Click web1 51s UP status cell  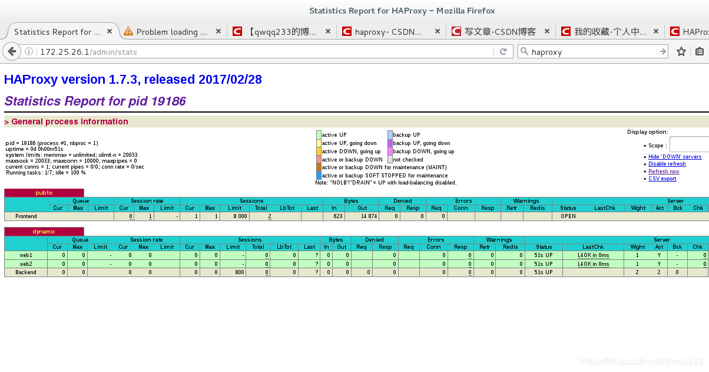544,255
